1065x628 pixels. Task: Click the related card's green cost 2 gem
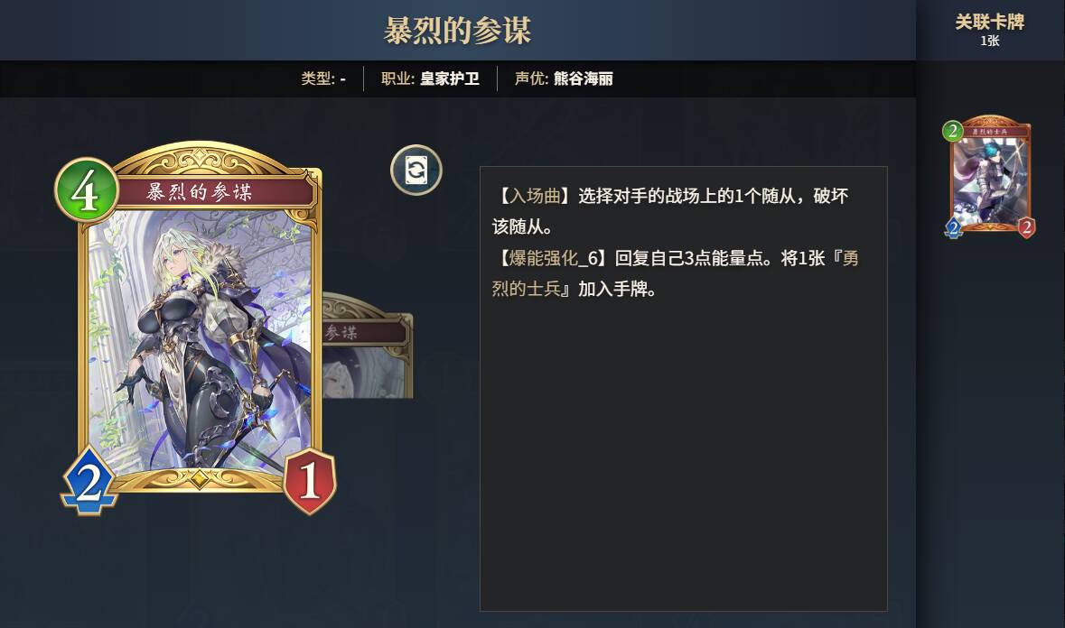tap(953, 131)
